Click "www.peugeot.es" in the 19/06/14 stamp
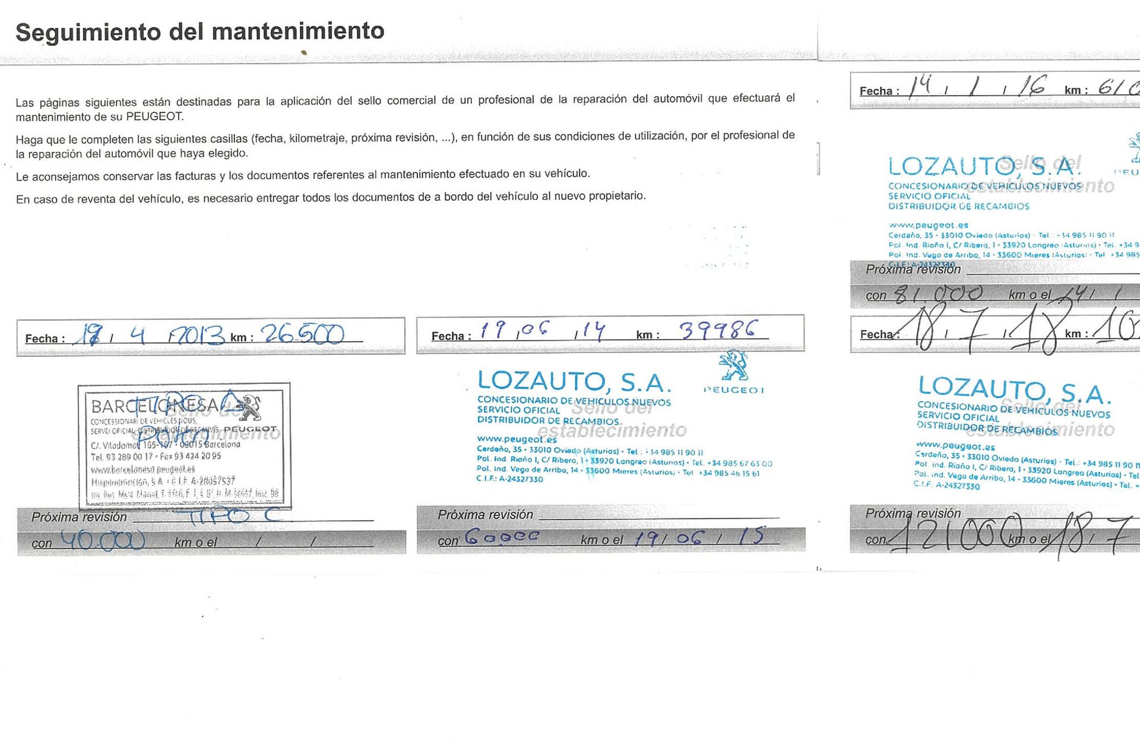This screenshot has width=1140, height=748. coord(517,440)
